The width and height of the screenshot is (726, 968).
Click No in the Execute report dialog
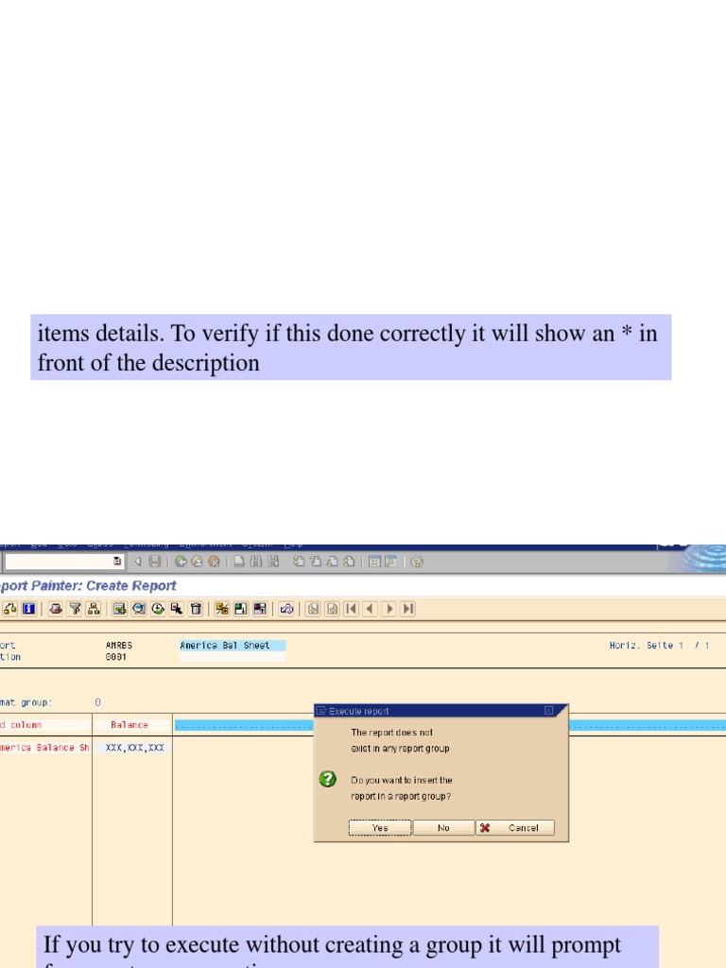[x=443, y=828]
